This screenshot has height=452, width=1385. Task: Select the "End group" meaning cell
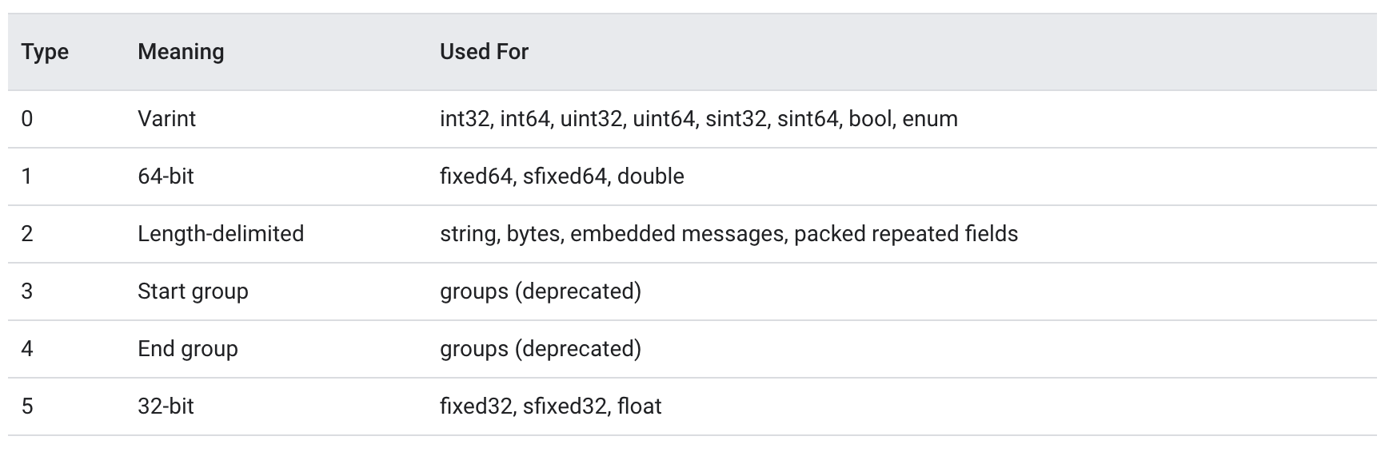(x=188, y=349)
